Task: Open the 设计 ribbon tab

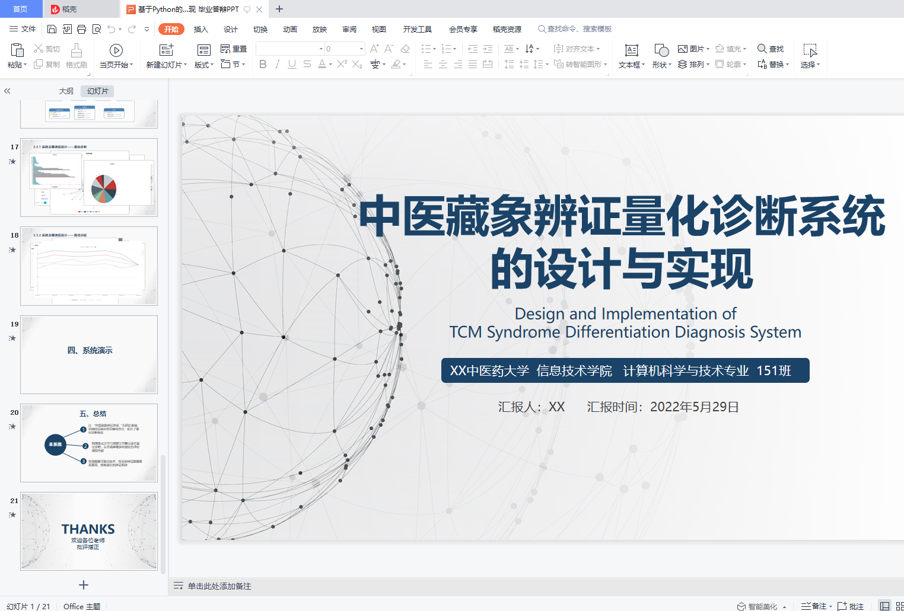Action: point(231,29)
